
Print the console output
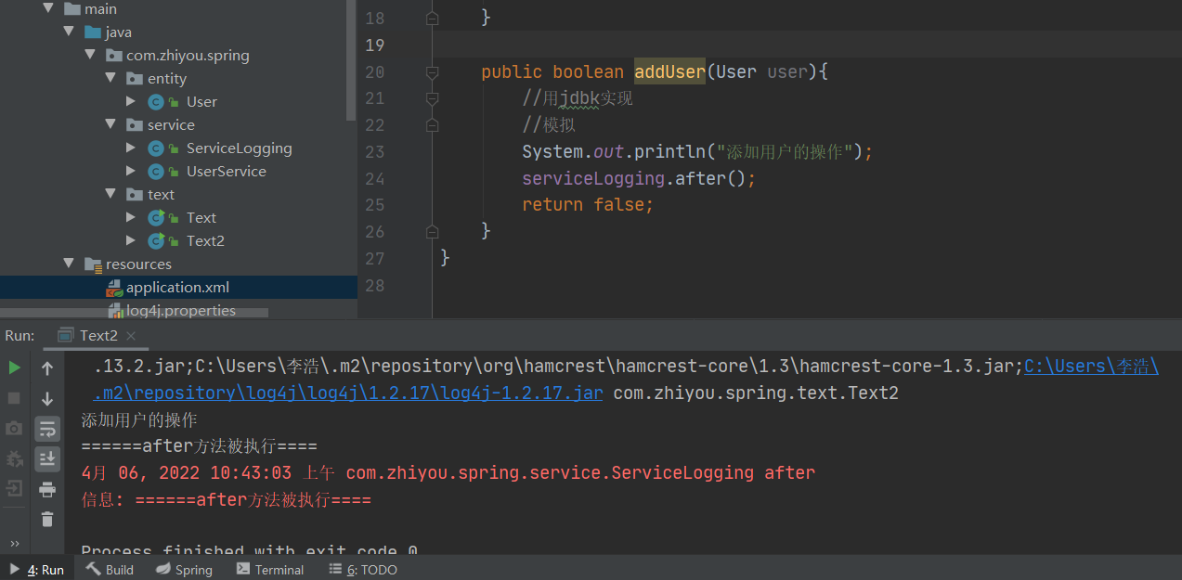[47, 489]
